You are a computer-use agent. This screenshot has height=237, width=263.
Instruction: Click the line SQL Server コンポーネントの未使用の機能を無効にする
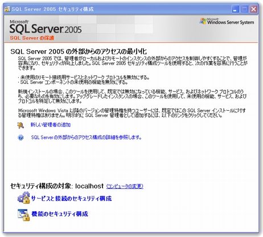pos(73,82)
